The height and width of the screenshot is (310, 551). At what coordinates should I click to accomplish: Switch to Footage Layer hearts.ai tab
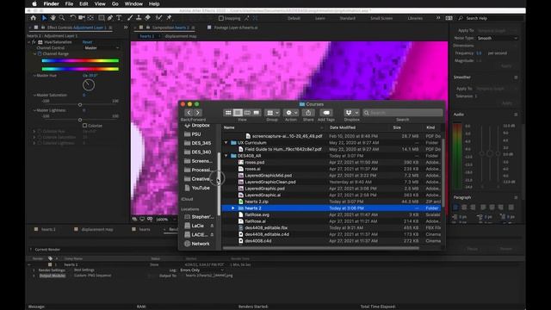coord(235,28)
